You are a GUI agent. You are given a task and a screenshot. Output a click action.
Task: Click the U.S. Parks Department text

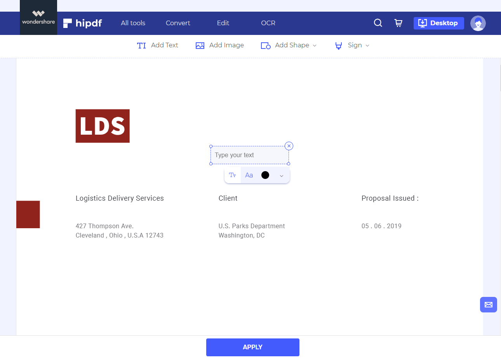[x=252, y=226]
